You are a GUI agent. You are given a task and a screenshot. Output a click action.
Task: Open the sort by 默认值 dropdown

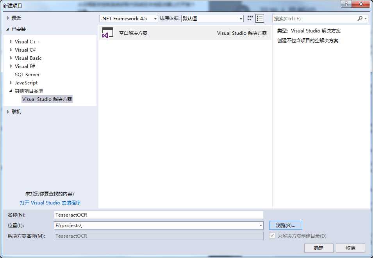pyautogui.click(x=212, y=18)
